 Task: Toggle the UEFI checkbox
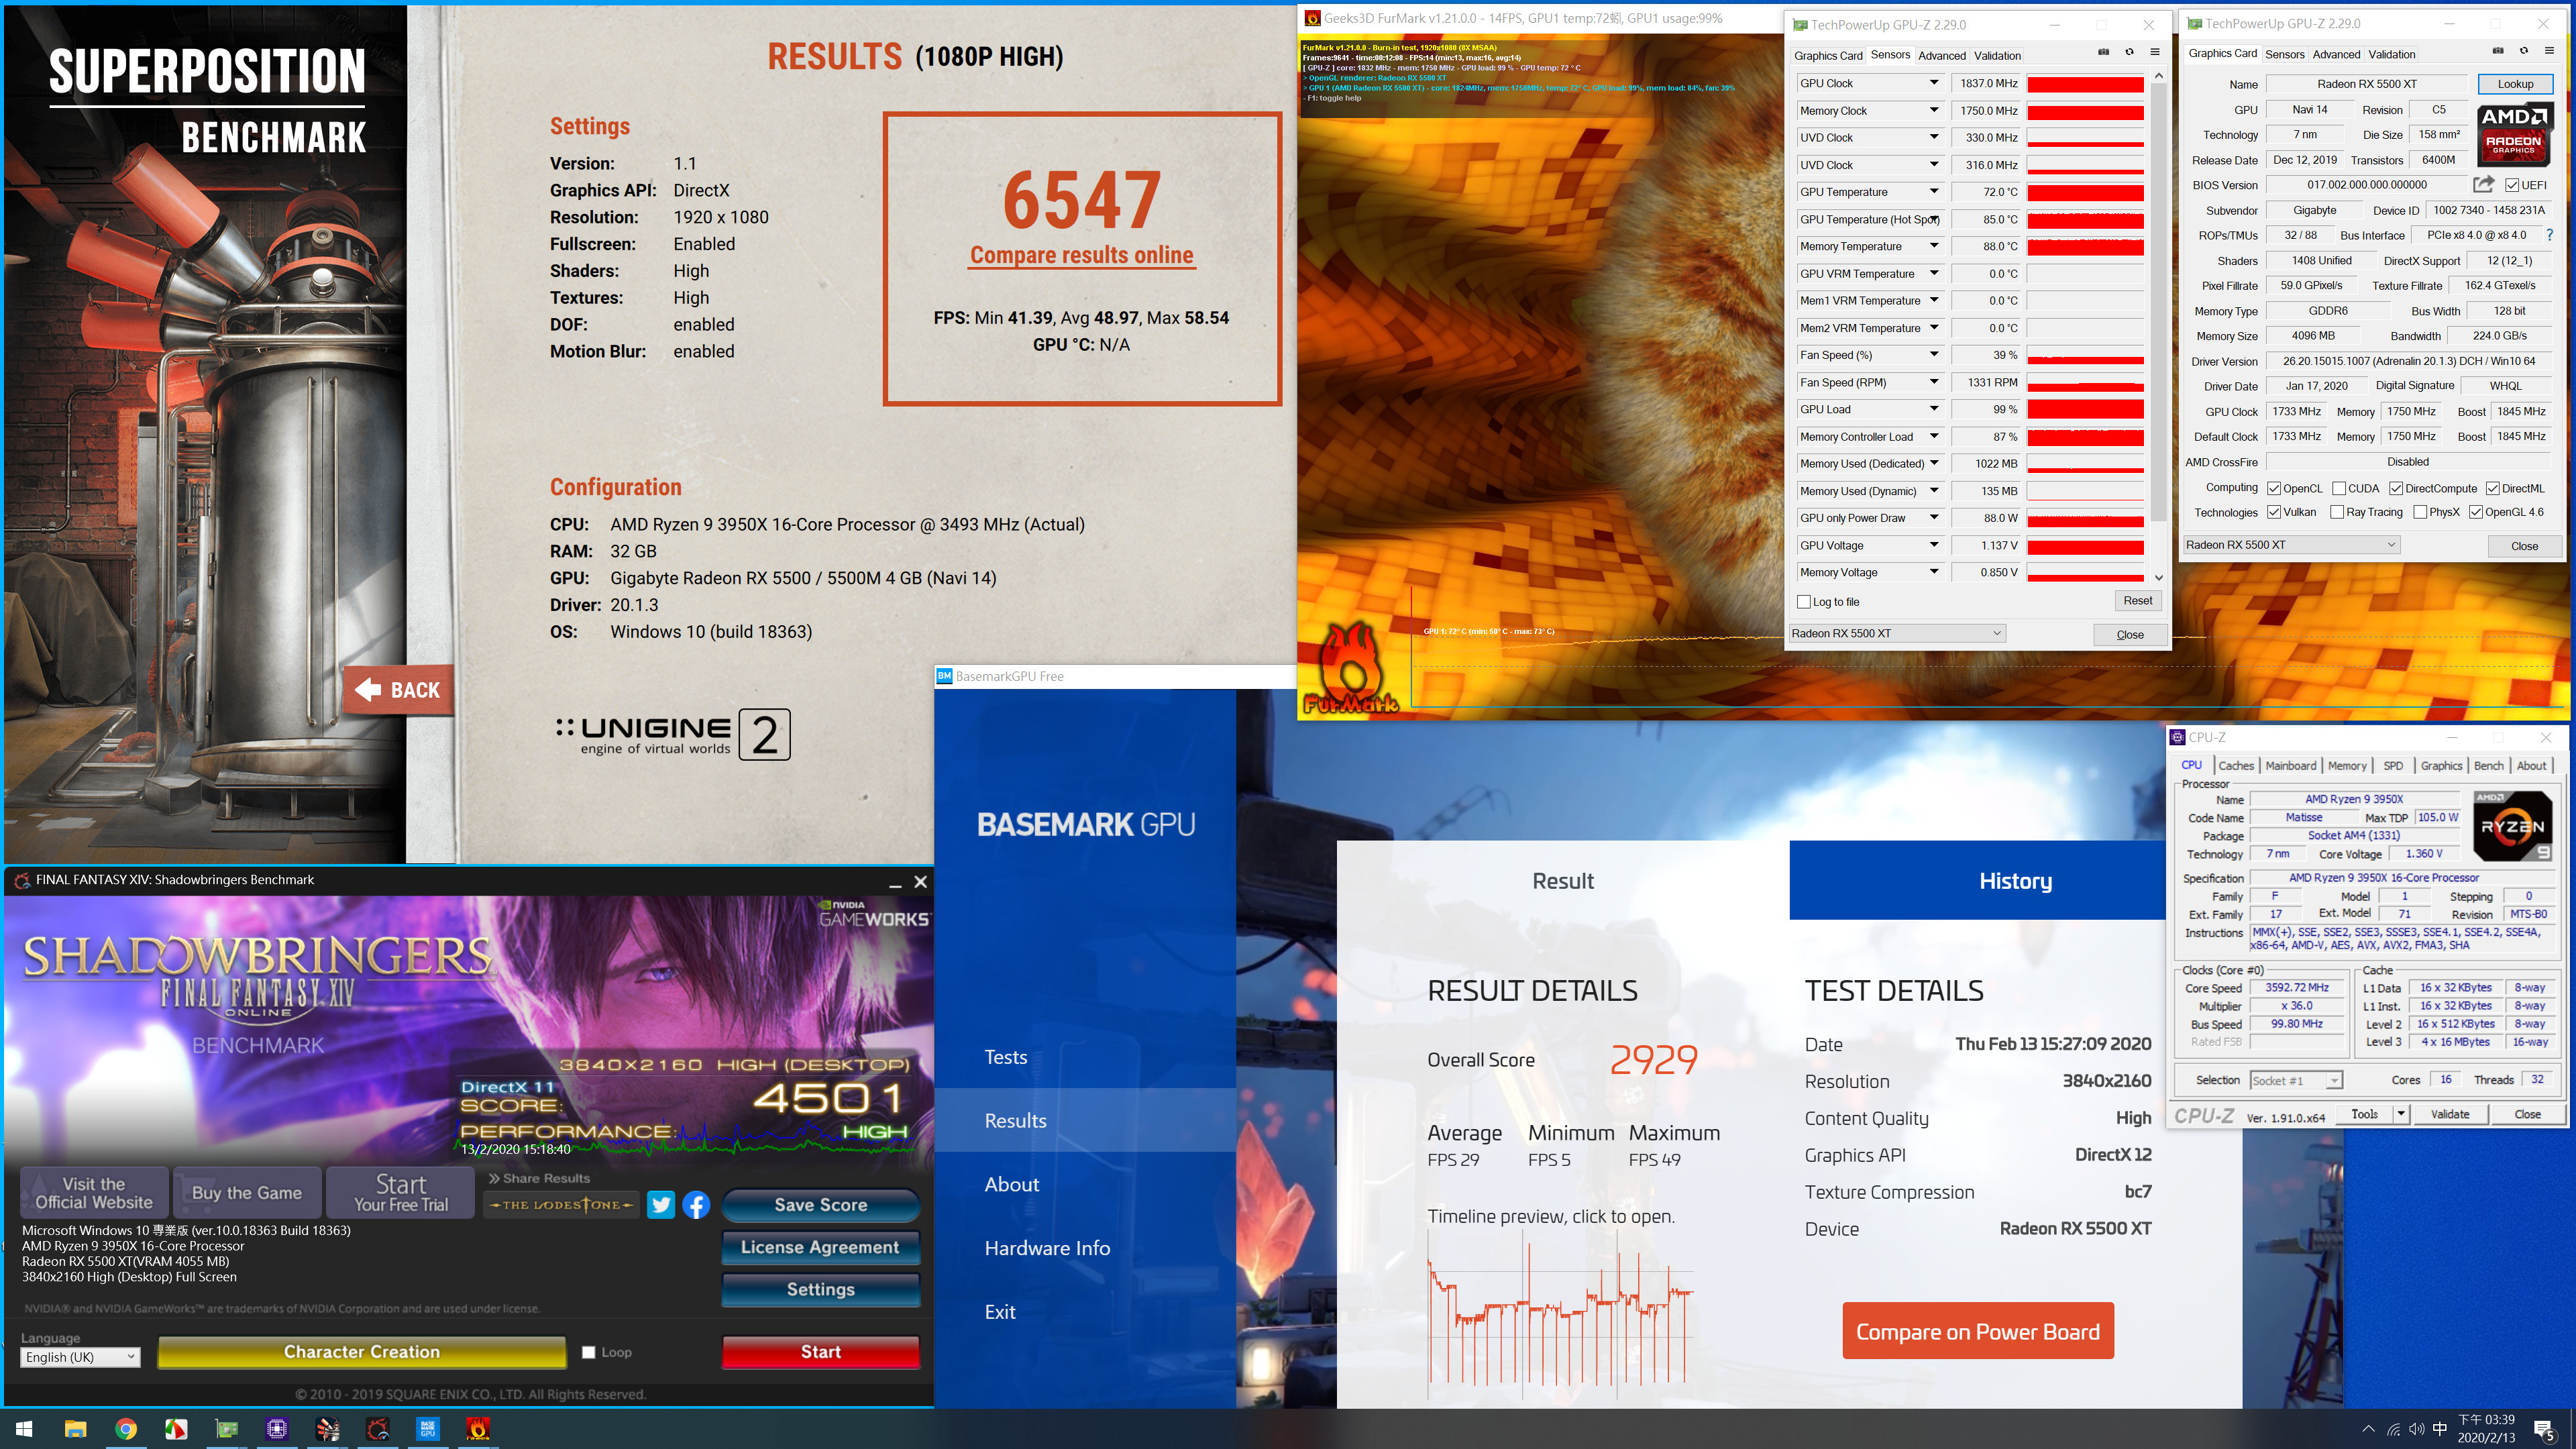pos(2512,185)
